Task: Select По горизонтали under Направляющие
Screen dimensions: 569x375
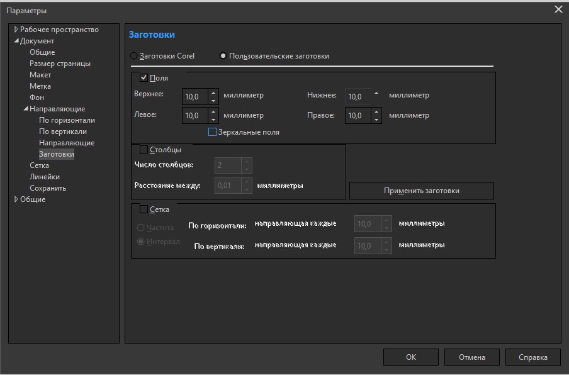Action: (x=67, y=120)
